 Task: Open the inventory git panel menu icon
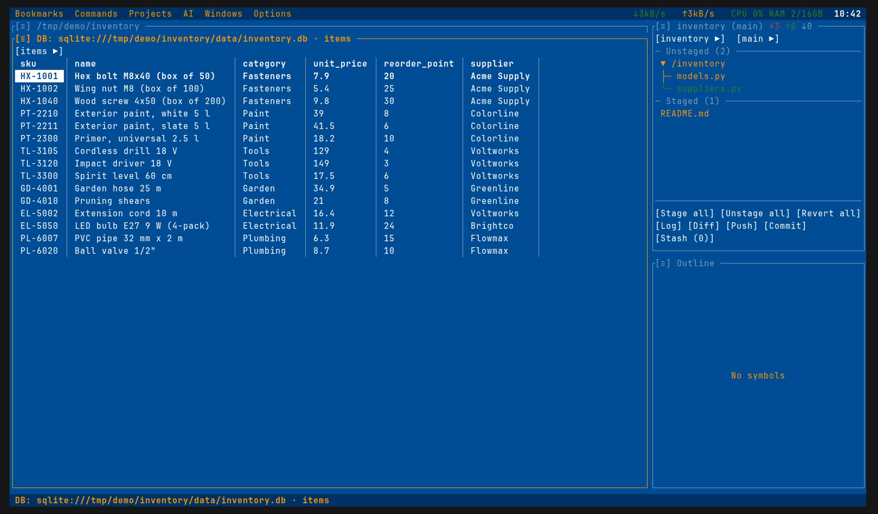tap(663, 26)
